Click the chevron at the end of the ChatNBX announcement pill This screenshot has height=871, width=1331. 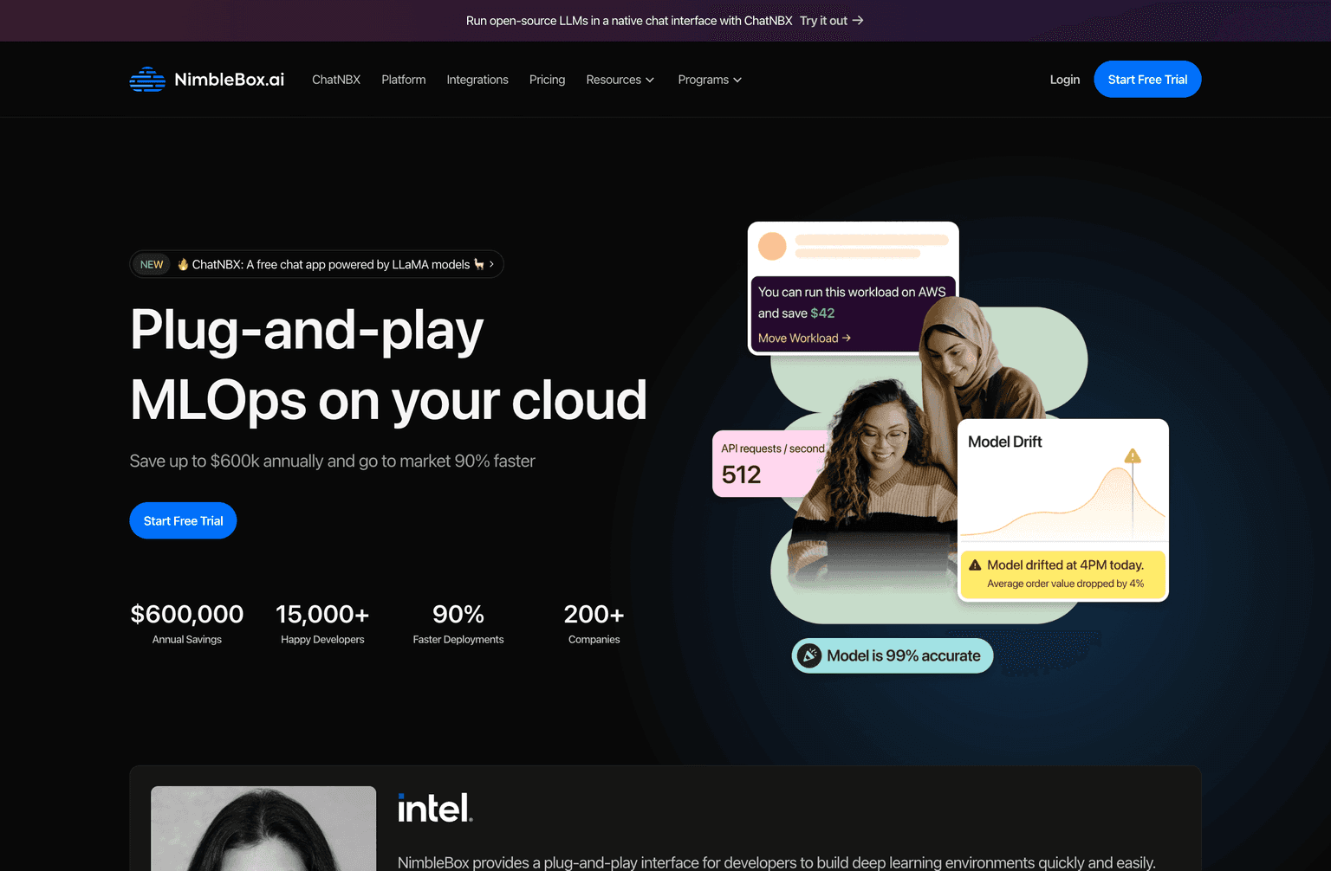click(491, 265)
